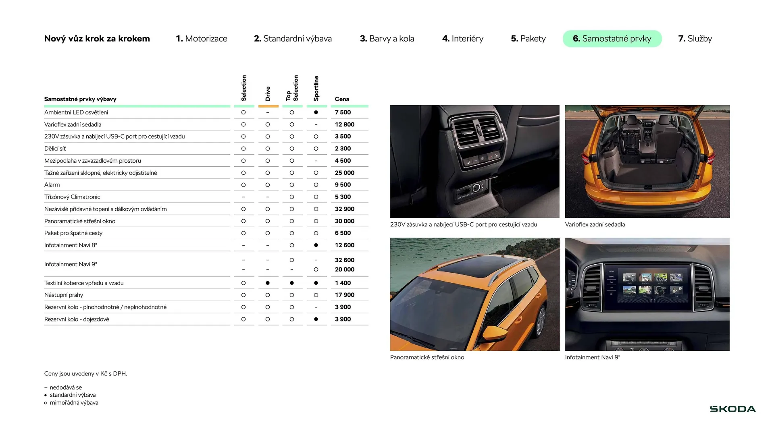
Task: Click the Top Selection column header
Action: coord(292,88)
